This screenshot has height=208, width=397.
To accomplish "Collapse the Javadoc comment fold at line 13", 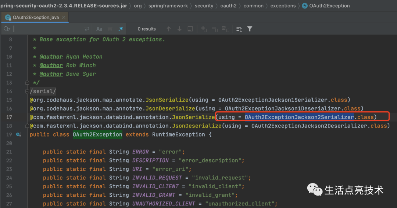I will tap(27, 82).
